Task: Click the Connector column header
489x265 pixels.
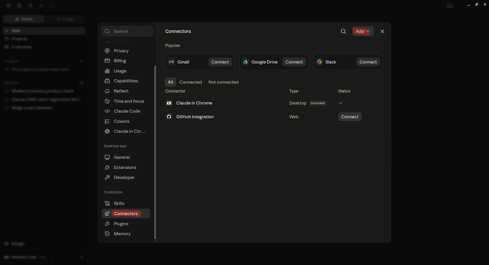Action: 175,91
